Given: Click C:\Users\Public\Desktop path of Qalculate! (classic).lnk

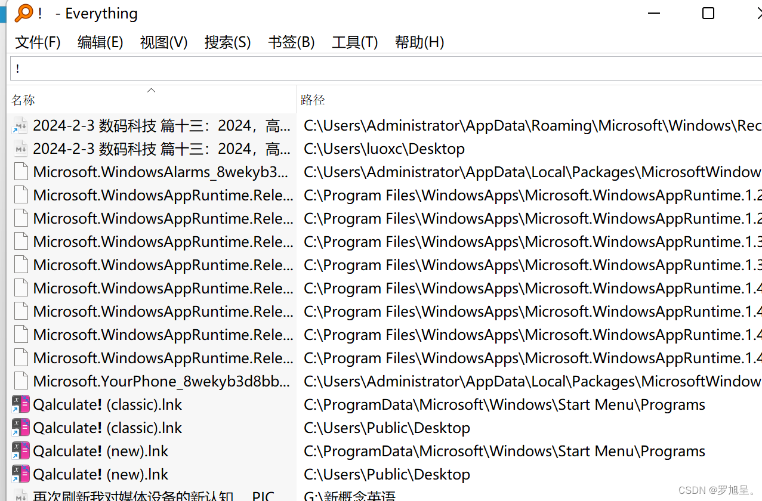Looking at the screenshot, I should coord(387,428).
